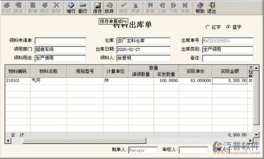The height and width of the screenshot is (159, 264).
Task: Select the 红字 radio button
Action: (x=207, y=27)
